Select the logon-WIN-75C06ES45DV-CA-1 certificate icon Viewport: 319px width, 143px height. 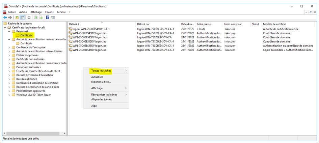click(70, 29)
